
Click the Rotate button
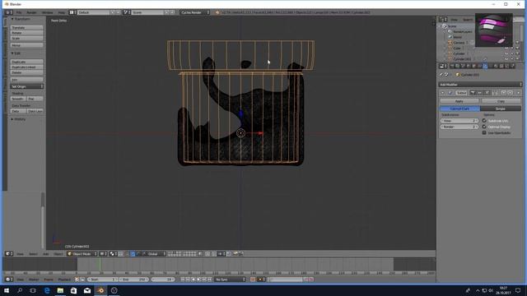pyautogui.click(x=27, y=33)
